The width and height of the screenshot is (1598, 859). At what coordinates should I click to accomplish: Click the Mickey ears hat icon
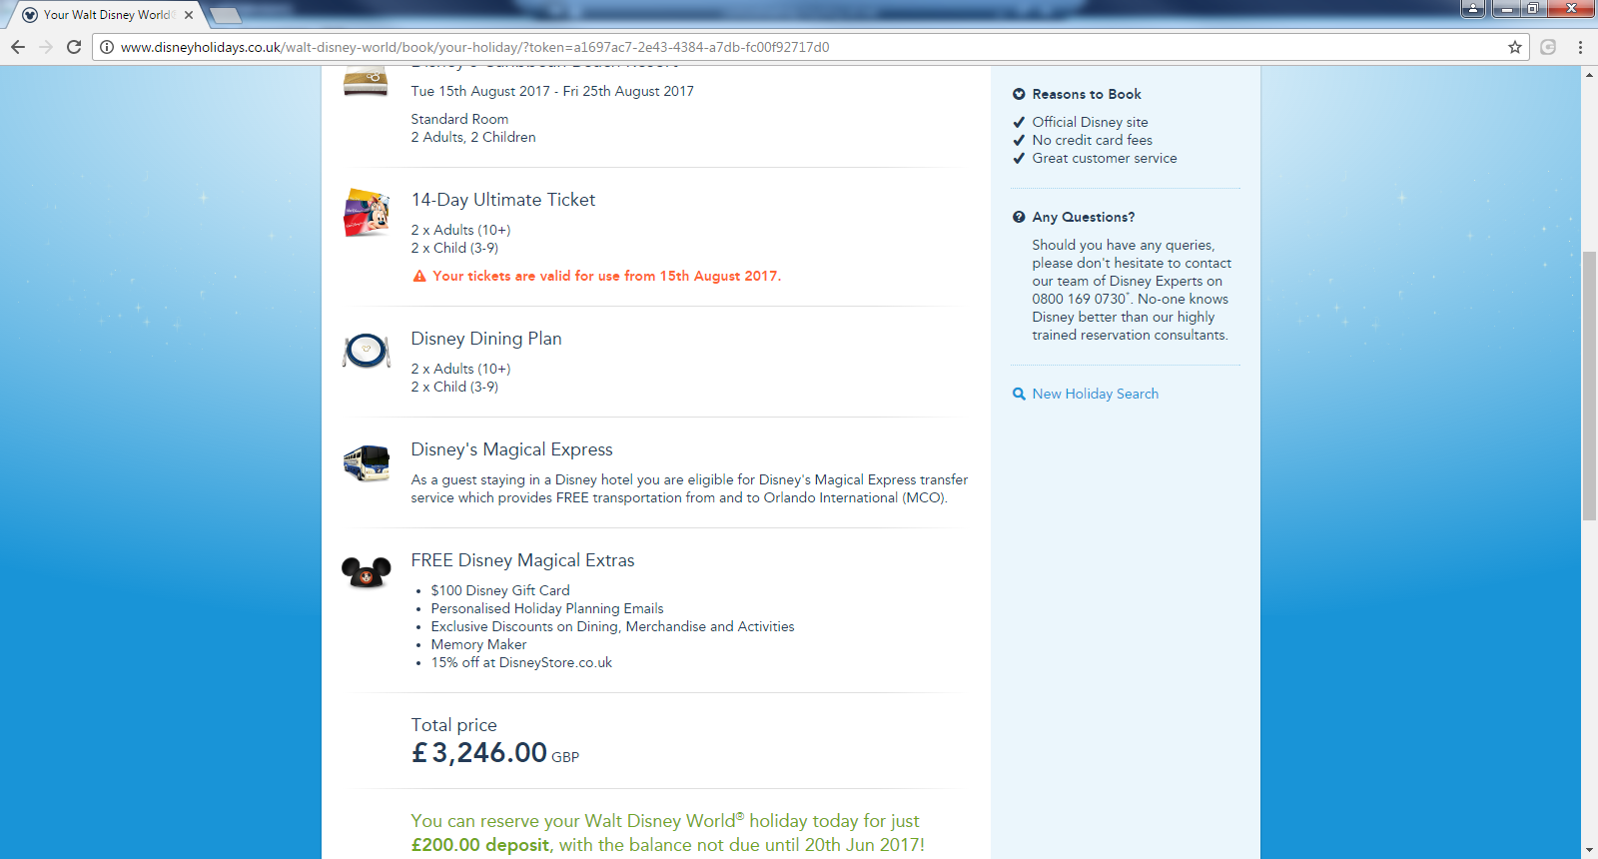[367, 572]
